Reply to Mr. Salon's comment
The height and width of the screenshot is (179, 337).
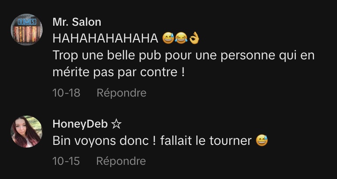[x=121, y=93]
